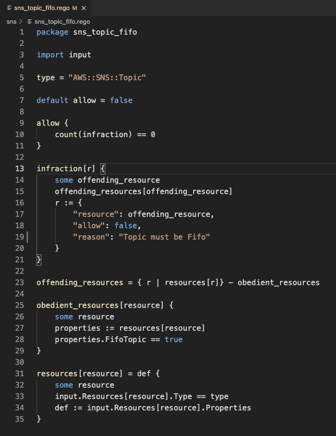Click the highlighted closing brace on line 21
336x436 pixels.
pyautogui.click(x=39, y=260)
